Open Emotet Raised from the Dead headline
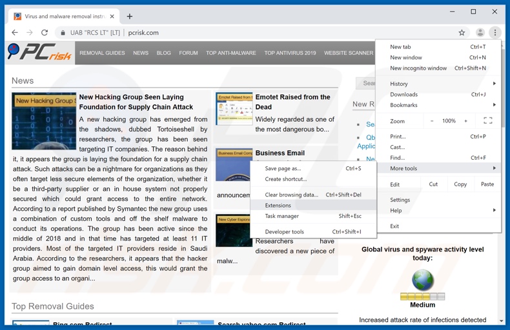 pos(292,102)
